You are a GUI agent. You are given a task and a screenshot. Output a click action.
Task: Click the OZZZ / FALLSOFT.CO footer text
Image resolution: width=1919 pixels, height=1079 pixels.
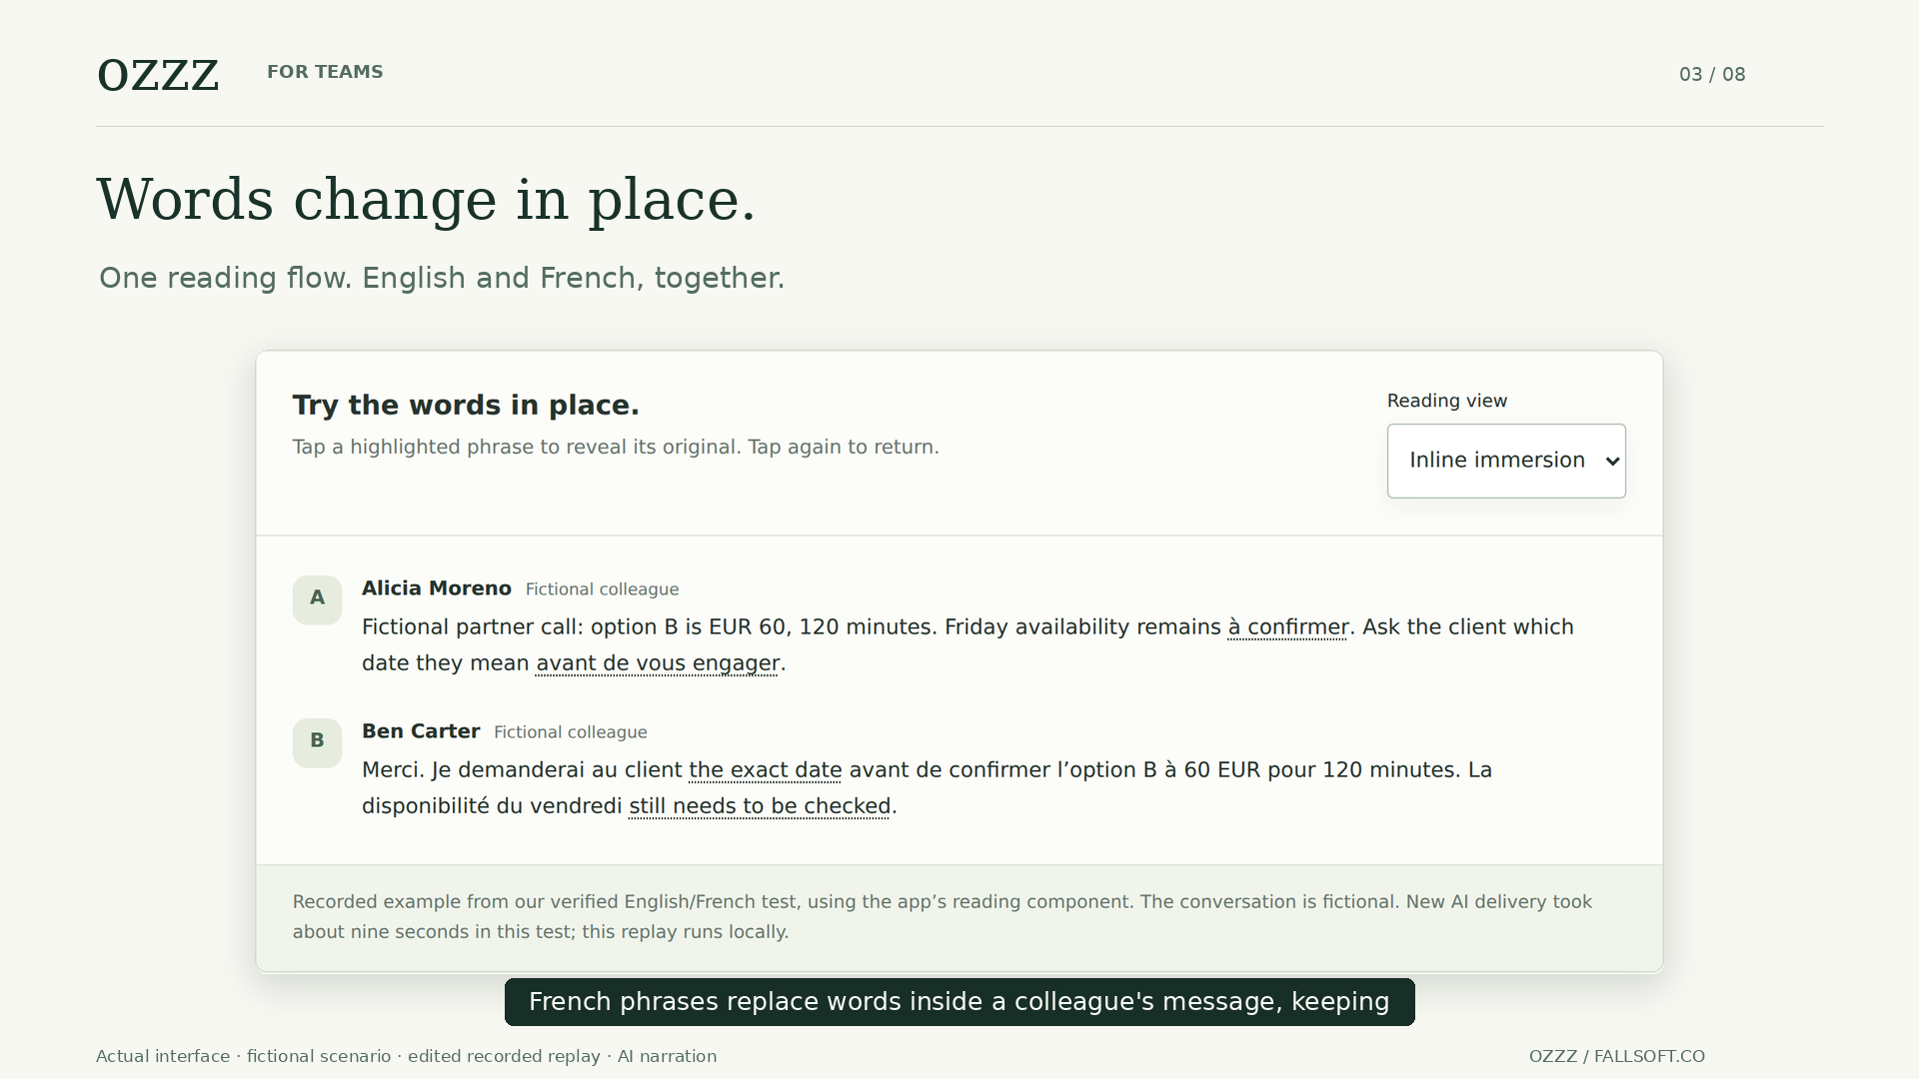(x=1617, y=1056)
